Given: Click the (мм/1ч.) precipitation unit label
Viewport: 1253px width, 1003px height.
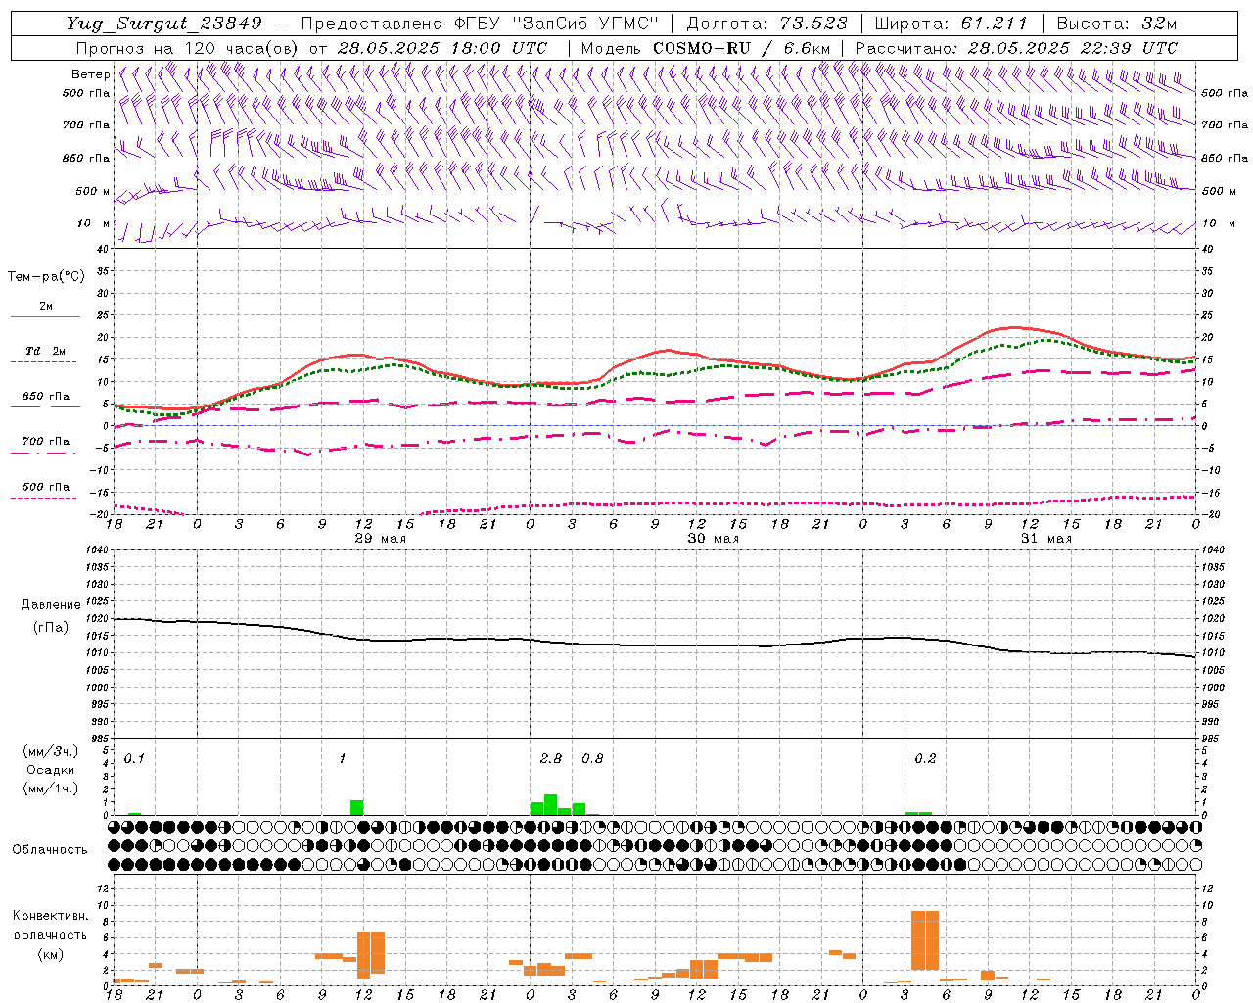Looking at the screenshot, I should 50,788.
